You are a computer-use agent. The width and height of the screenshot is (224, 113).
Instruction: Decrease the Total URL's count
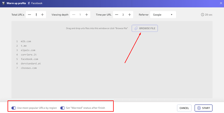[29, 15]
